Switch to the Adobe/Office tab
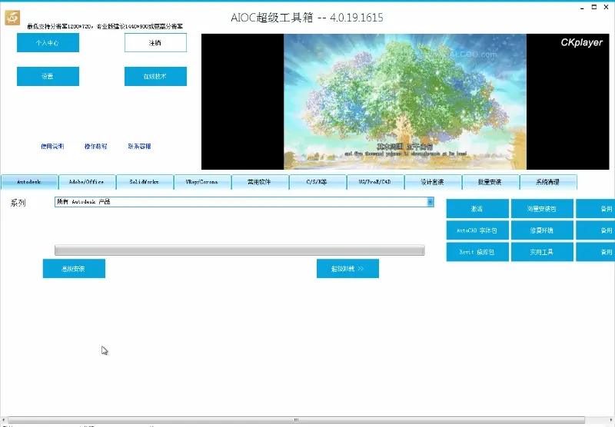 pyautogui.click(x=87, y=182)
